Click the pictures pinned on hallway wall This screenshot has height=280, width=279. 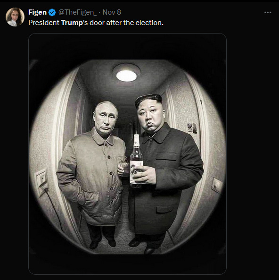click(x=192, y=128)
